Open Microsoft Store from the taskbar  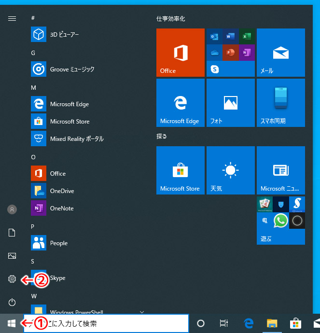[x=295, y=323]
